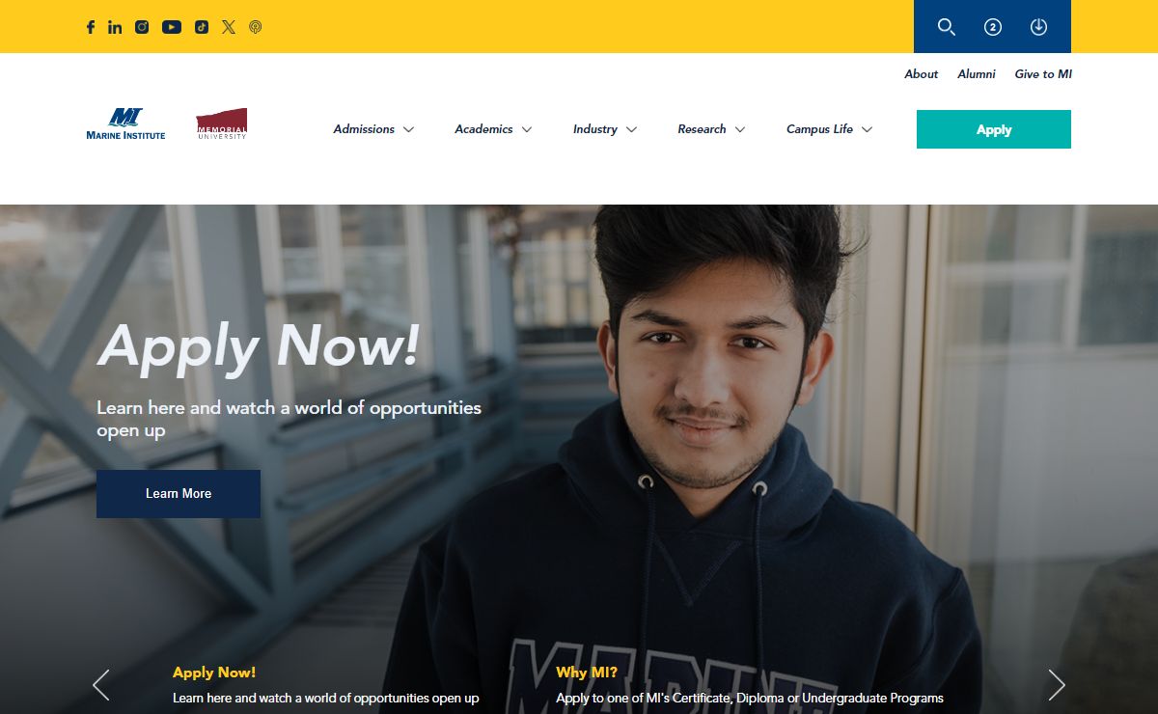Open the LinkedIn social icon
This screenshot has width=1158, height=714.
pyautogui.click(x=115, y=27)
